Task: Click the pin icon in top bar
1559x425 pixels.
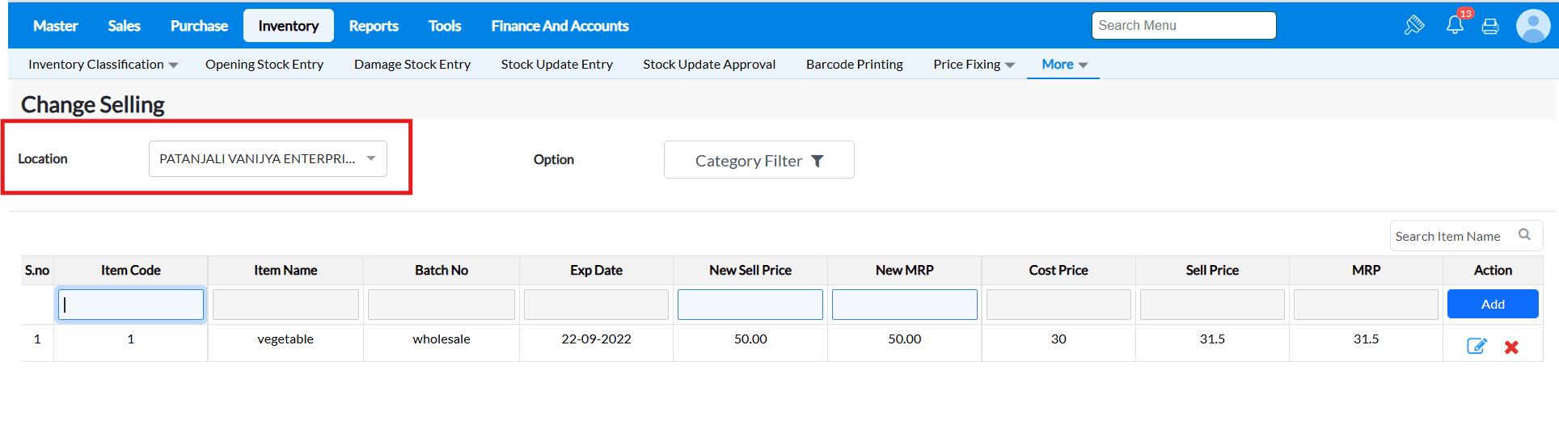Action: 1414,26
